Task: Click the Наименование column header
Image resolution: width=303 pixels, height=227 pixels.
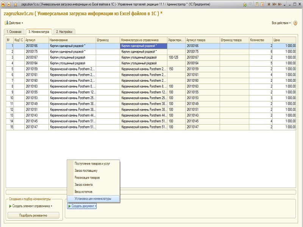Action: tap(72, 40)
